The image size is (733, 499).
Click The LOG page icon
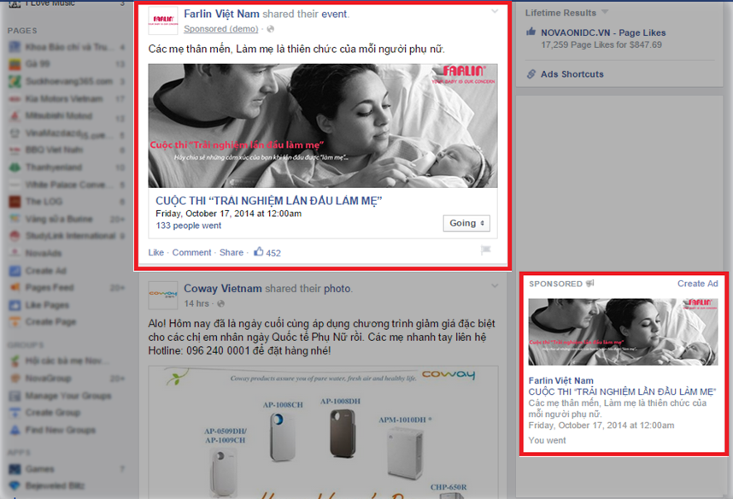click(x=15, y=202)
